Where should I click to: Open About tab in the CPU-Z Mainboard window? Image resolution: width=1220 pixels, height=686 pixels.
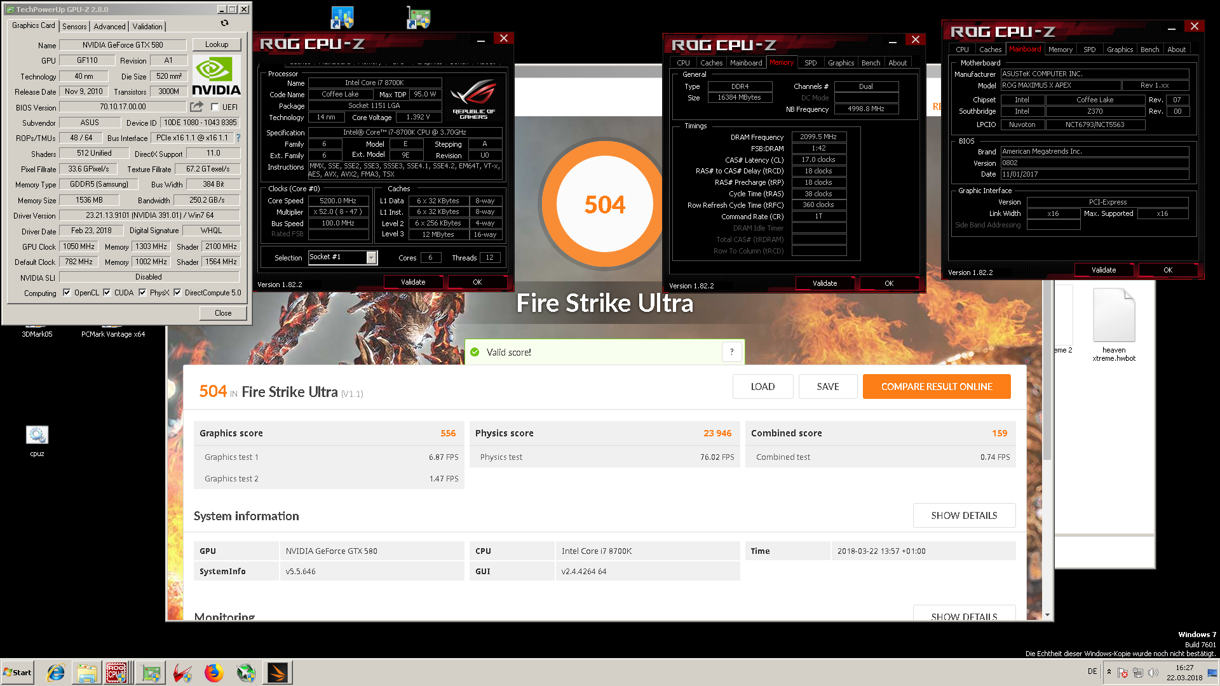pyautogui.click(x=1177, y=50)
